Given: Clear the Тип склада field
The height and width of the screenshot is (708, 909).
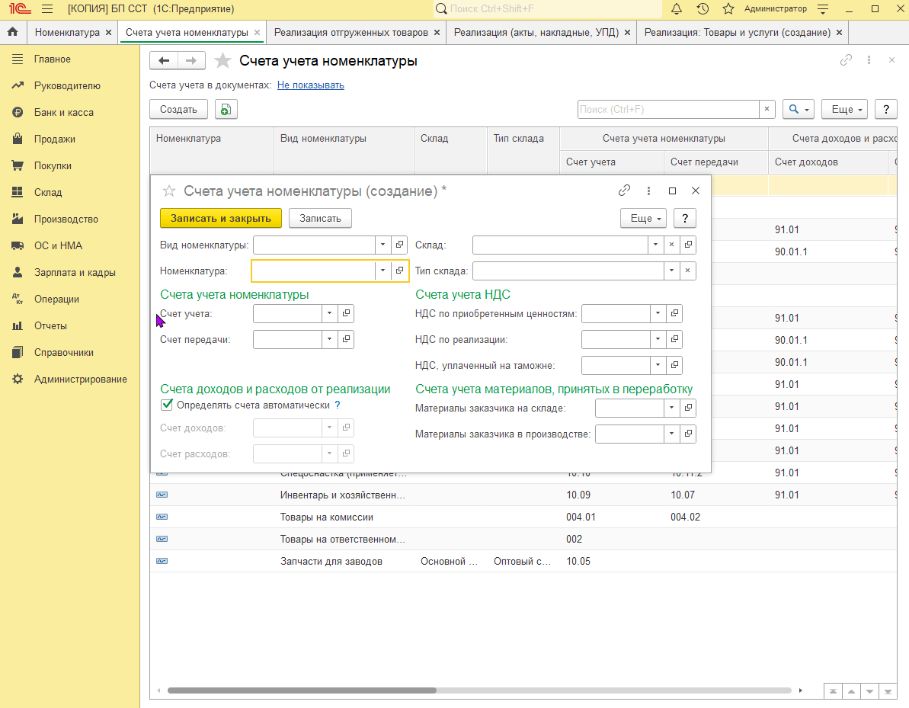Looking at the screenshot, I should (687, 271).
